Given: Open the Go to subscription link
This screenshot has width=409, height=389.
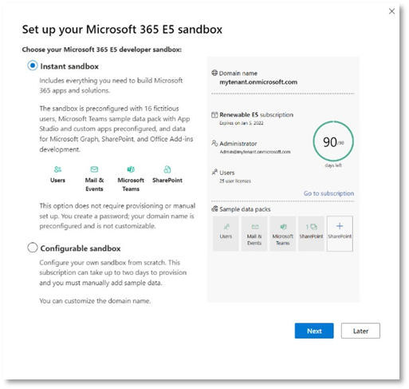Looking at the screenshot, I should pos(328,193).
